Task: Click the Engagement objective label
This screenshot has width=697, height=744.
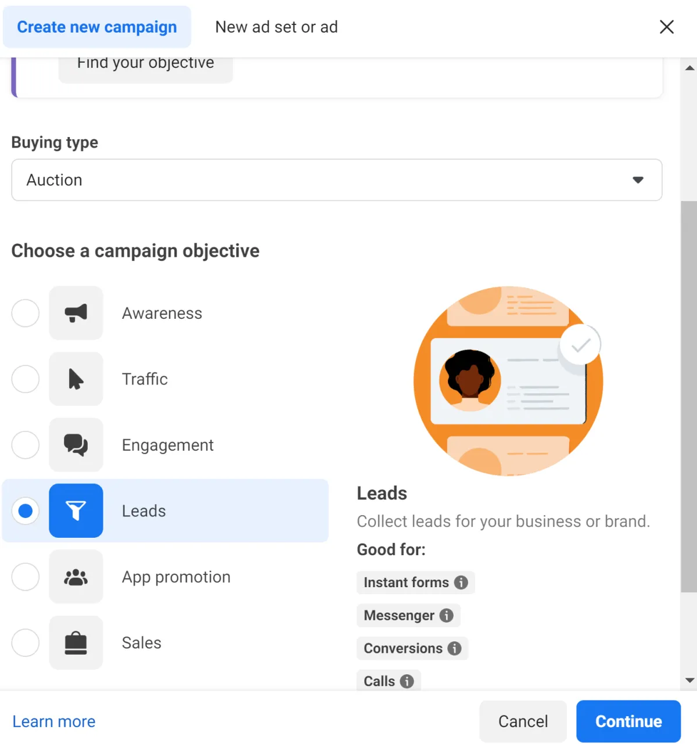Action: [168, 445]
